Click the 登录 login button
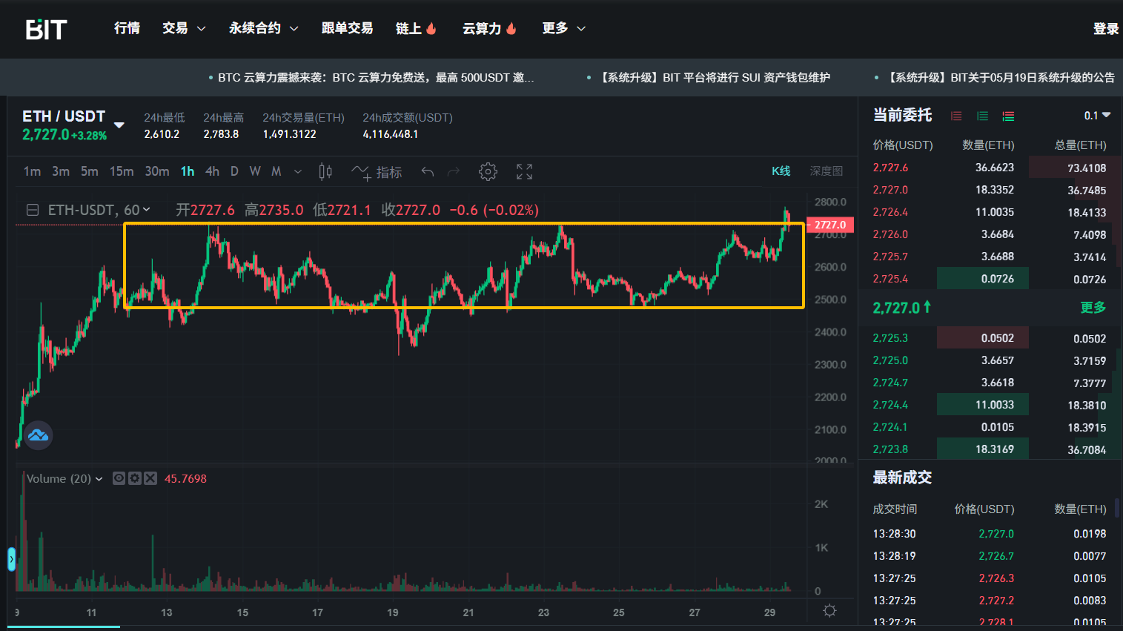Screen dimensions: 1123x631 [x=1105, y=28]
